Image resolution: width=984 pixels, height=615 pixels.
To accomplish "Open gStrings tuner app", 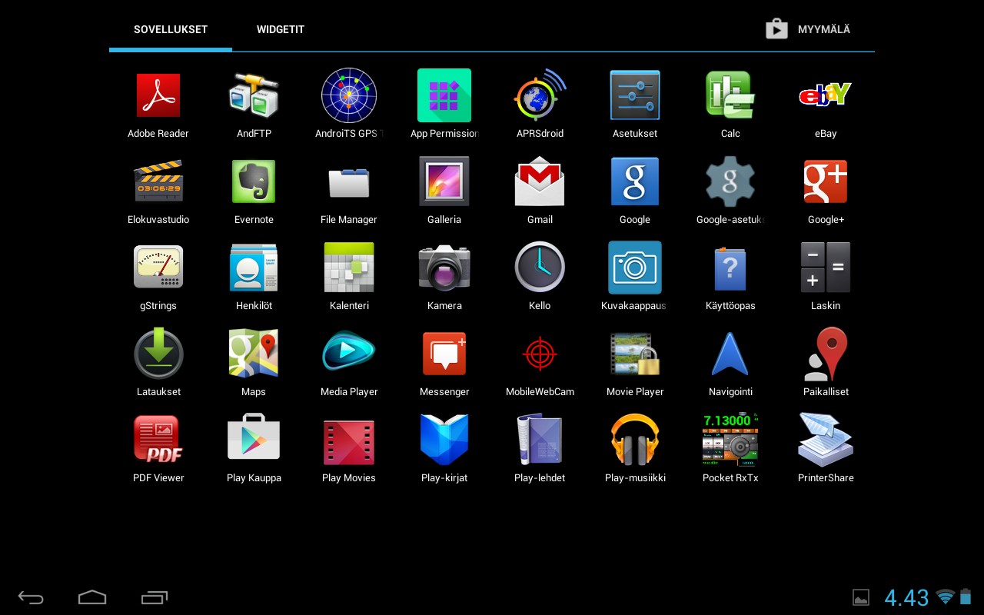I will click(158, 268).
